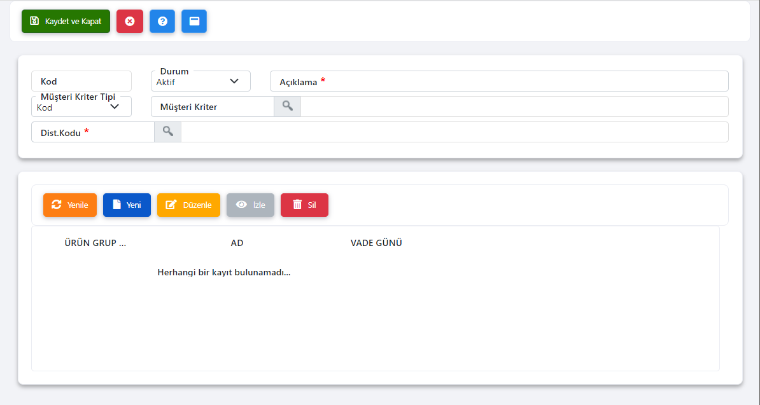Click the Müşteri Kriter search magnifier icon
Viewport: 760px width, 405px height.
click(x=288, y=106)
